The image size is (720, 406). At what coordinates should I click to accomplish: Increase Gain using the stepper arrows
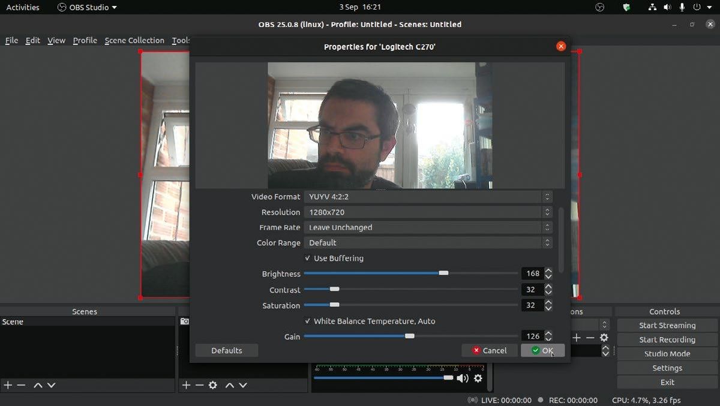[x=548, y=333]
